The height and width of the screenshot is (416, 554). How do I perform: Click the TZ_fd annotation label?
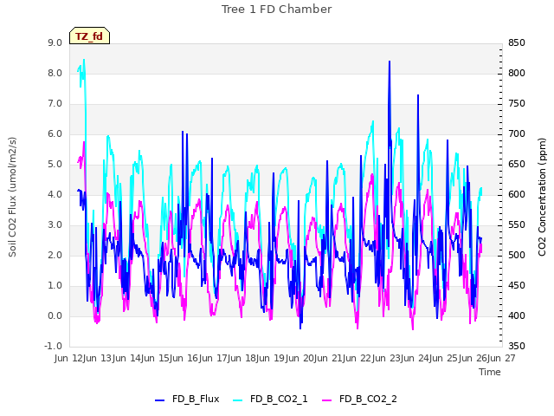pos(89,36)
